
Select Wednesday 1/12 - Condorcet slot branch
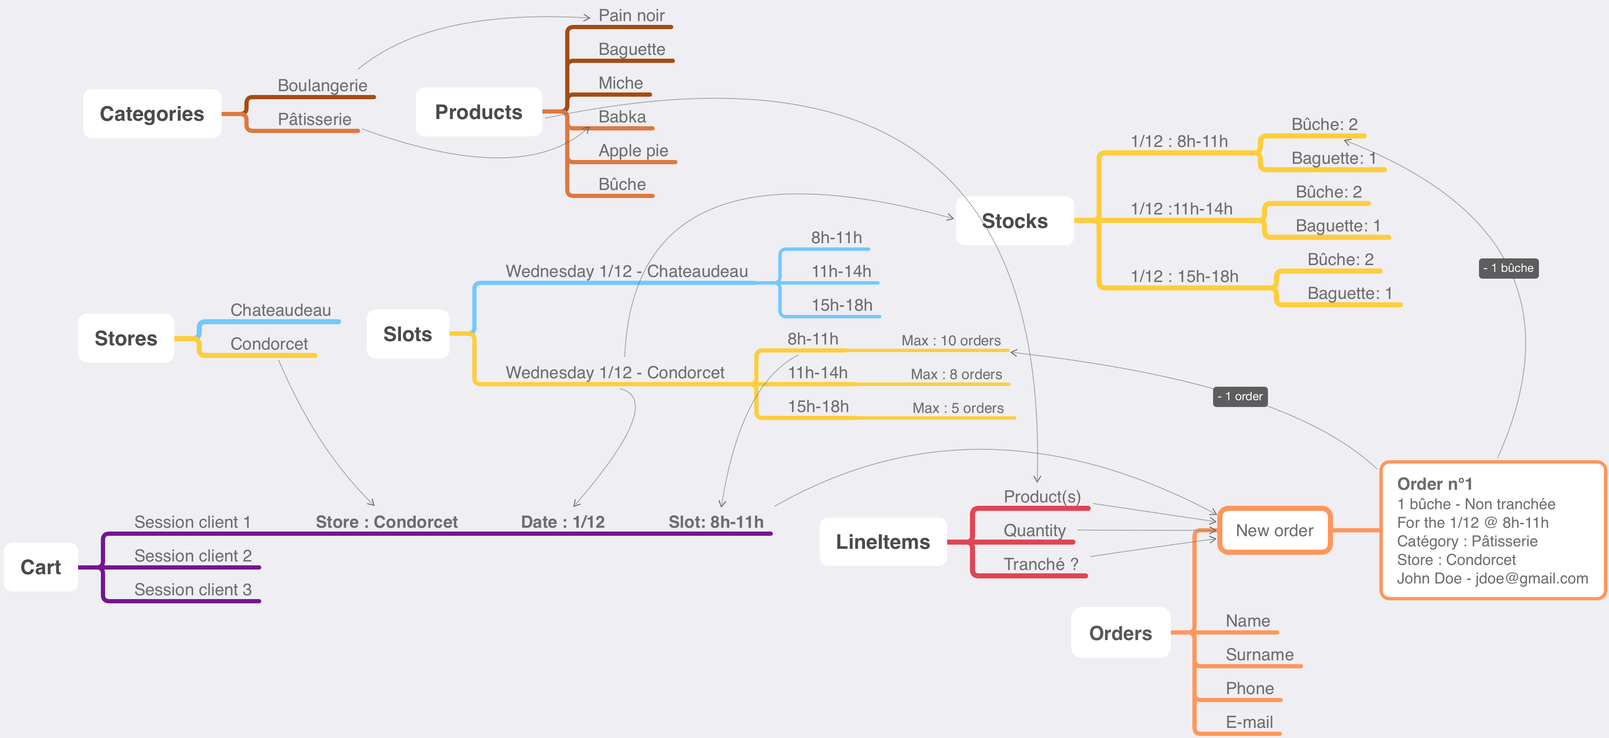[615, 372]
